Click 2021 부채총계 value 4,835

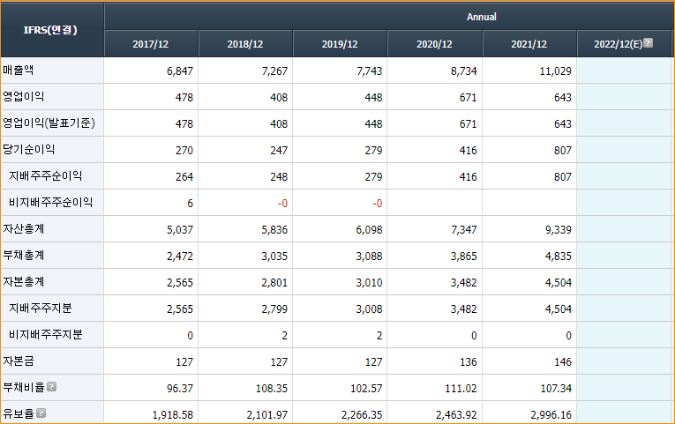[x=559, y=257]
